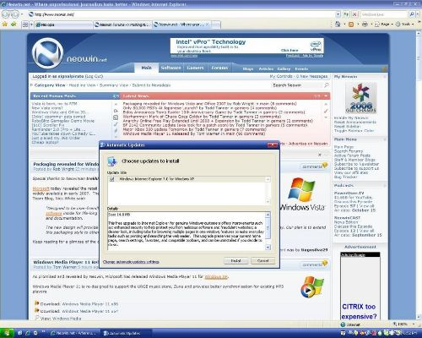Click the Windows Start button

[x=7, y=333]
